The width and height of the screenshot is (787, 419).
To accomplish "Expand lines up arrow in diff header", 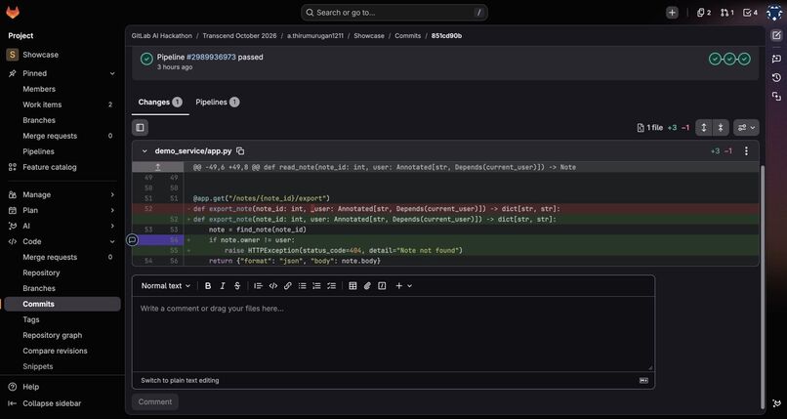I will click(x=157, y=167).
